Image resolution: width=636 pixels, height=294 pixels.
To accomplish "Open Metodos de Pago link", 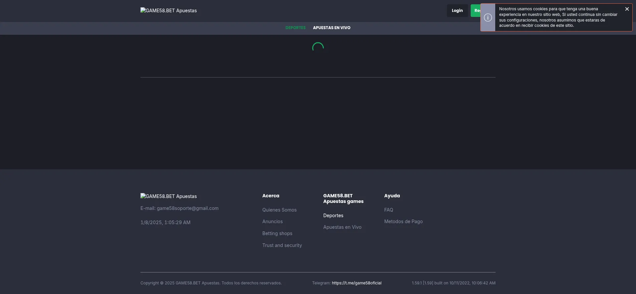I will [403, 221].
